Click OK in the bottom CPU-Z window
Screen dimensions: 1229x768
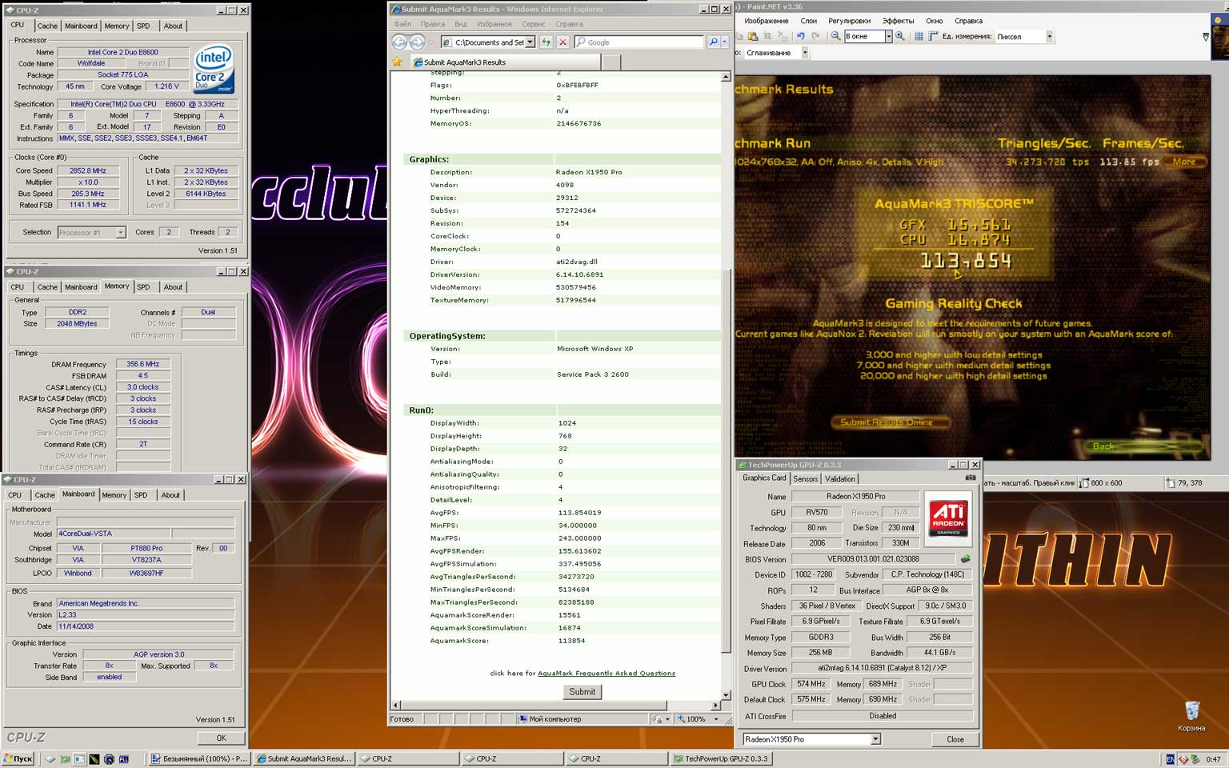(x=222, y=738)
